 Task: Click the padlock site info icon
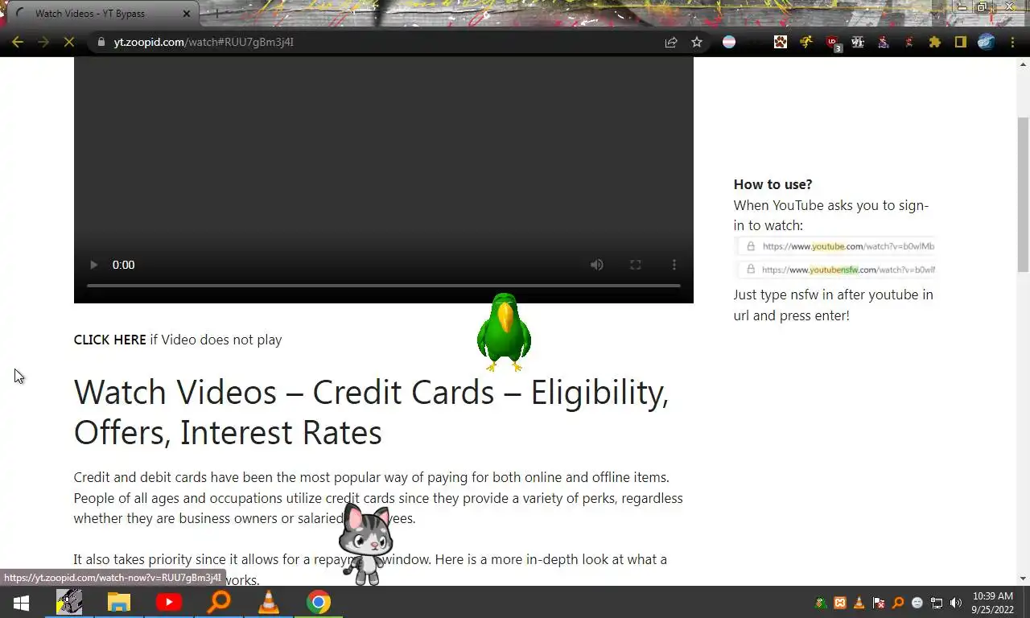pyautogui.click(x=101, y=42)
